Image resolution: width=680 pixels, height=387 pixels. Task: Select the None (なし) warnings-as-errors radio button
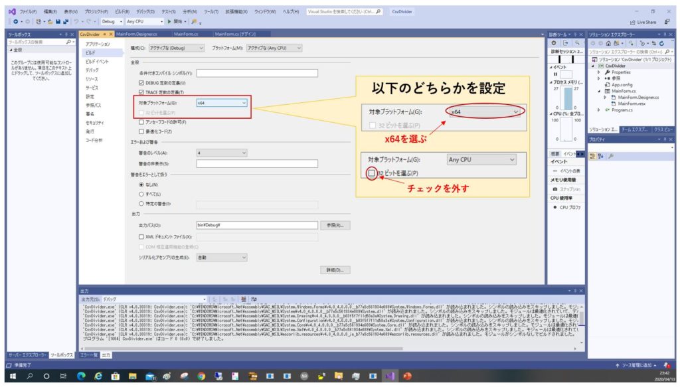pos(141,185)
